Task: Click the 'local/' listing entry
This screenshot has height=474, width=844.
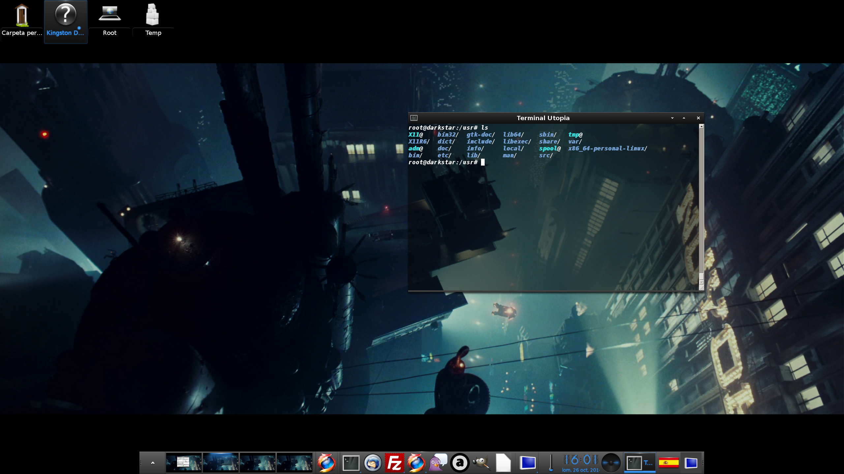Action: 513,148
